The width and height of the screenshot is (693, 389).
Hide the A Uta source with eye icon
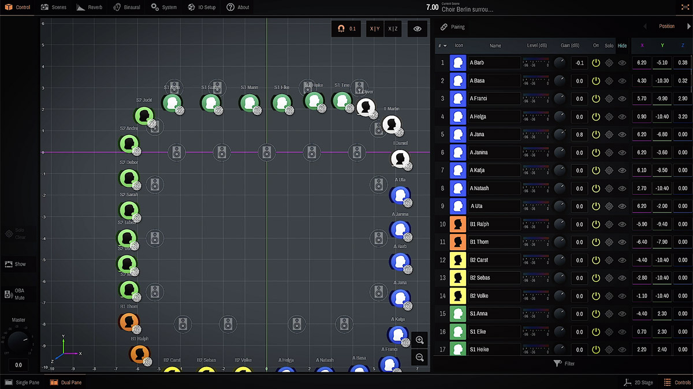pyautogui.click(x=622, y=206)
